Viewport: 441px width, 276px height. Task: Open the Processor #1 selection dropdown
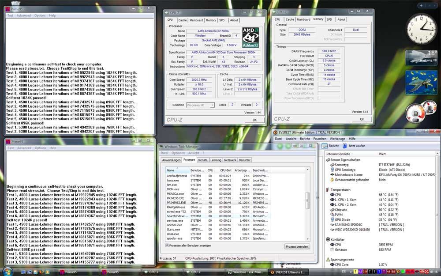[x=200, y=105]
